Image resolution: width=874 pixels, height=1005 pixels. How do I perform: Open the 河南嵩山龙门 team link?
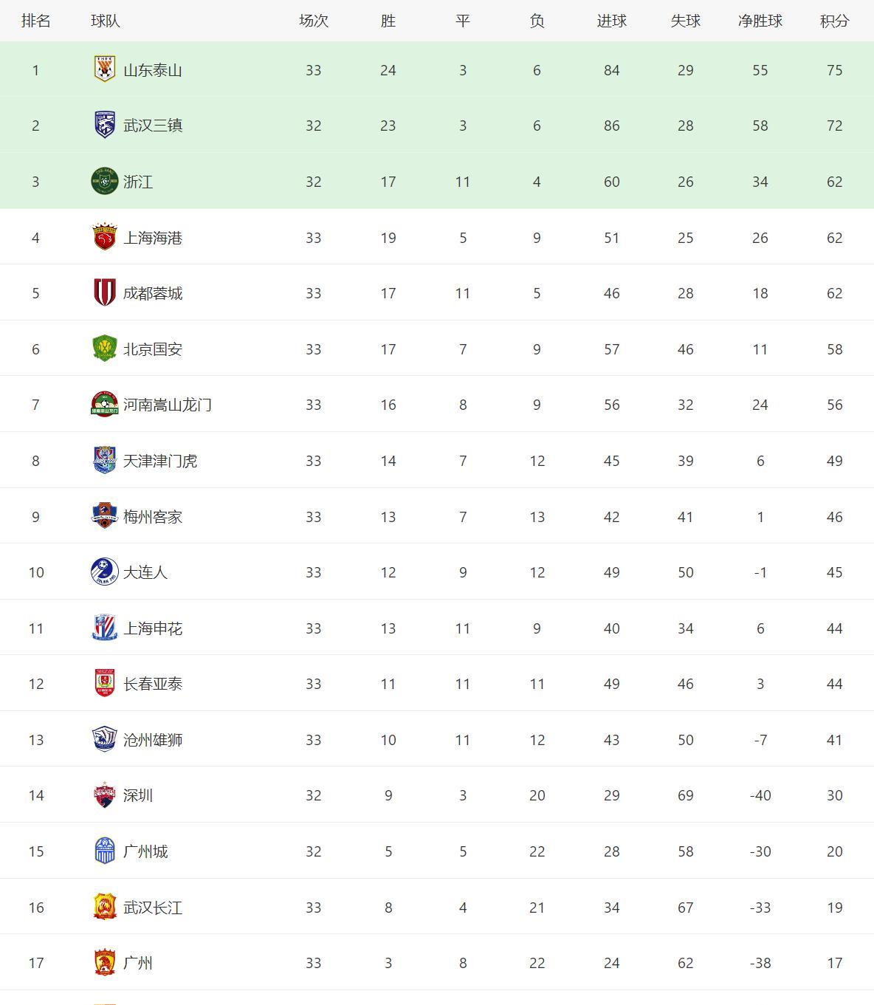(168, 405)
